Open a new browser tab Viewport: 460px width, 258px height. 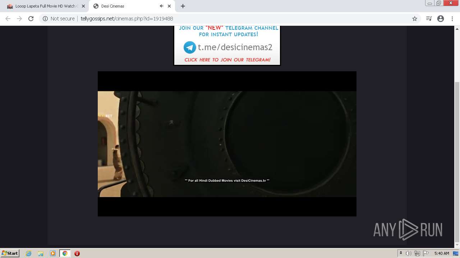183,6
